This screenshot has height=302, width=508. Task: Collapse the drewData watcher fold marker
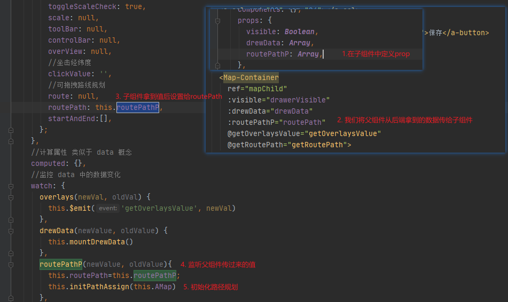pos(10,231)
